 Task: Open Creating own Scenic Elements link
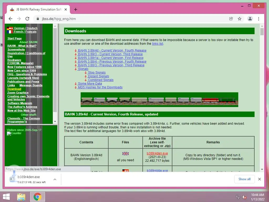click(28, 98)
